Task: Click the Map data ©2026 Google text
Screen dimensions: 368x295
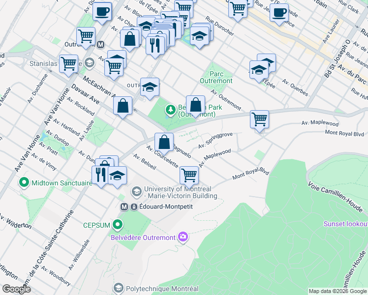Action: coord(337,291)
